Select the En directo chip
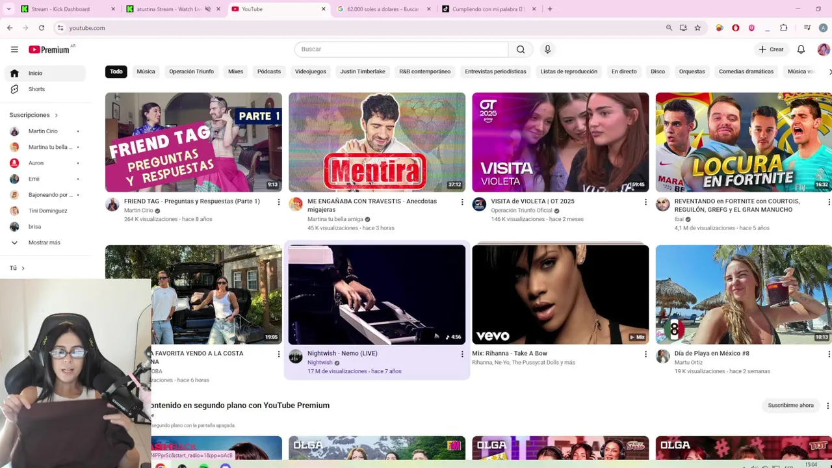The width and height of the screenshot is (832, 468). click(624, 71)
